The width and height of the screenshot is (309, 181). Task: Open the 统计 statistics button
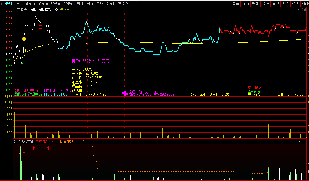265,4
